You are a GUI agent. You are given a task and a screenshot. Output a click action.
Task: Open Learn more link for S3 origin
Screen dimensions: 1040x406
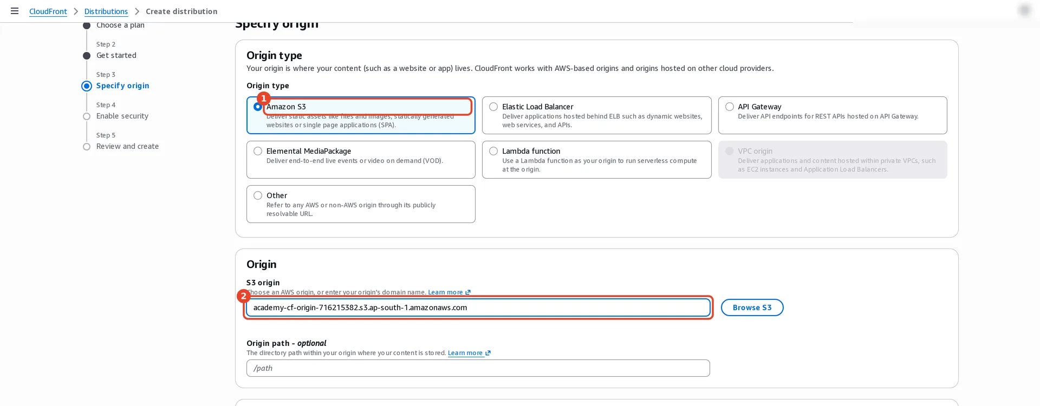tap(449, 292)
